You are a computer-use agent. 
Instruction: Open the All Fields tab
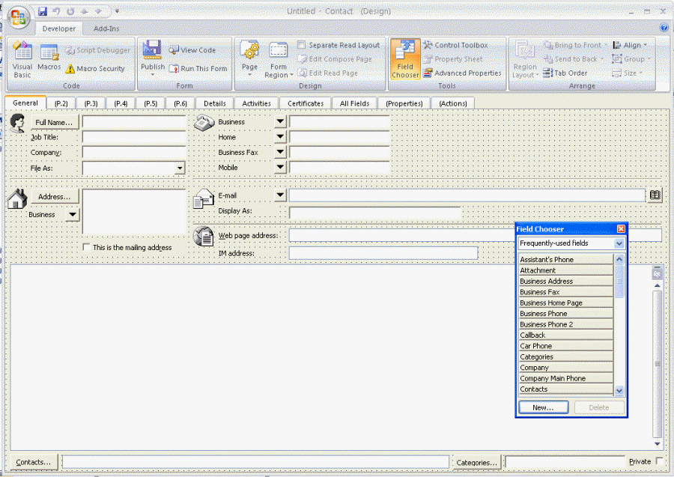354,103
